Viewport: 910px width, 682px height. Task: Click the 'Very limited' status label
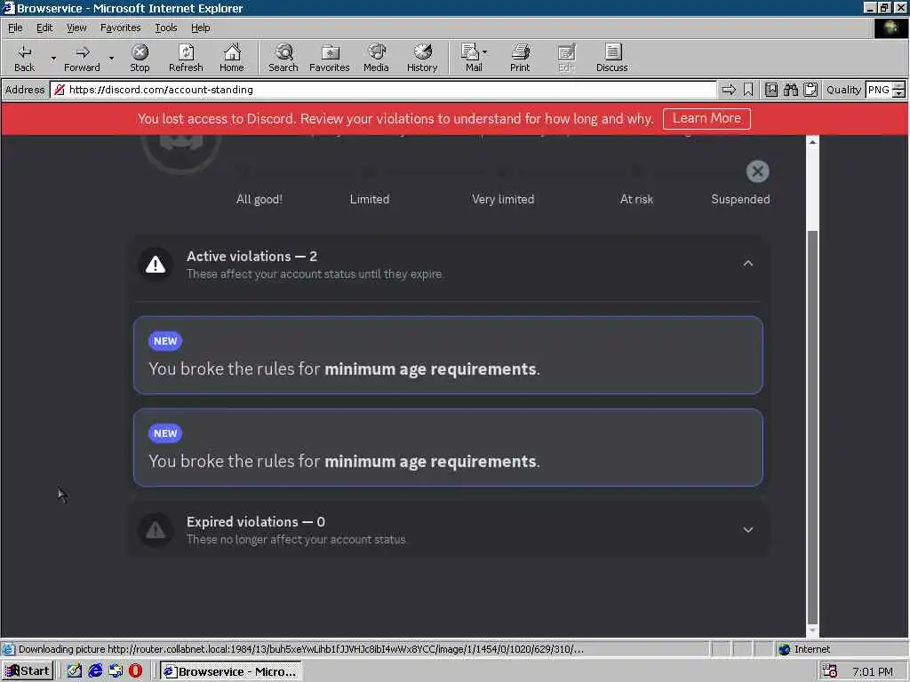tap(503, 199)
